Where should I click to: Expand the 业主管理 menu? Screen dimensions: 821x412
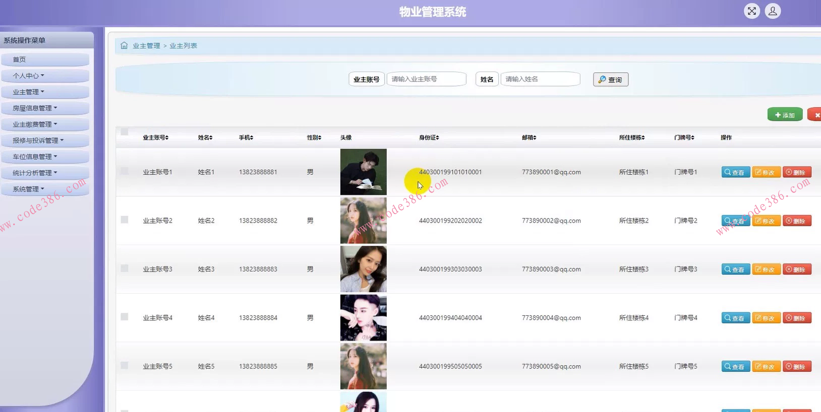[x=45, y=92]
